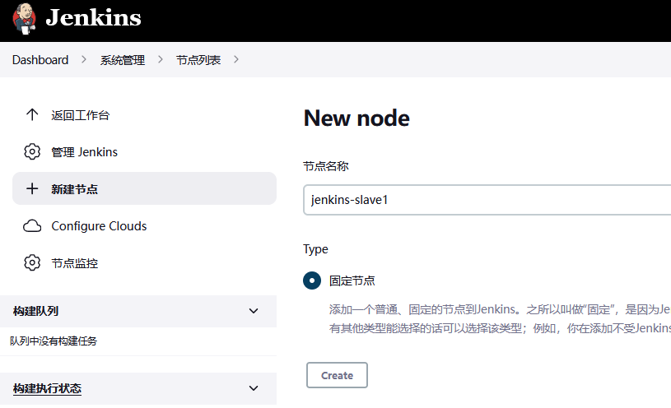Image resolution: width=671 pixels, height=408 pixels.
Task: Click the gear icon next to 管理 Jenkins
Action: tap(32, 152)
